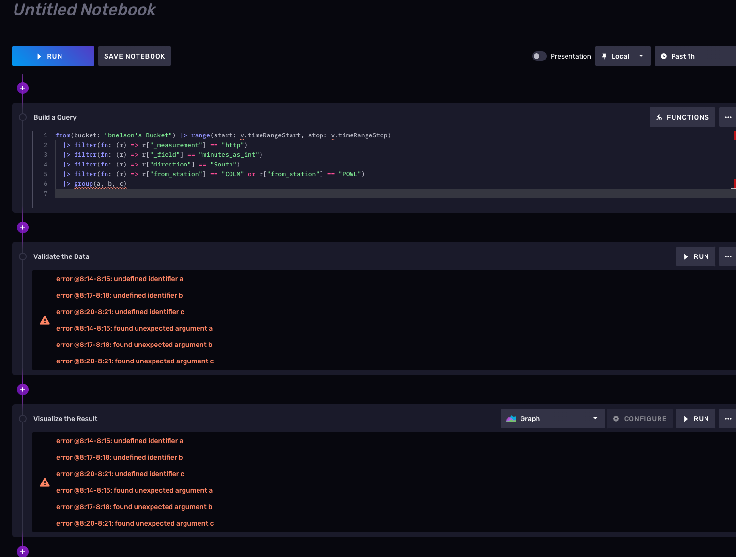736x557 pixels.
Task: Open more options for the Visualize the Result cell
Action: [729, 418]
